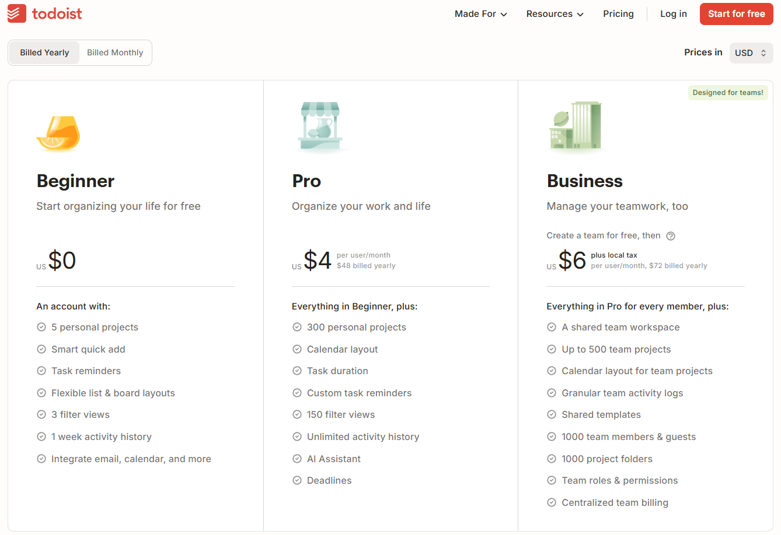Click the checkmark icon beside Smart quick add
Image resolution: width=781 pixels, height=535 pixels.
click(x=41, y=350)
